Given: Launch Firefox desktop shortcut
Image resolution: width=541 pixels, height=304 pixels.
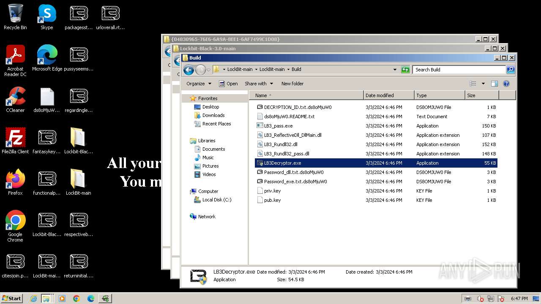Looking at the screenshot, I should coord(15,182).
